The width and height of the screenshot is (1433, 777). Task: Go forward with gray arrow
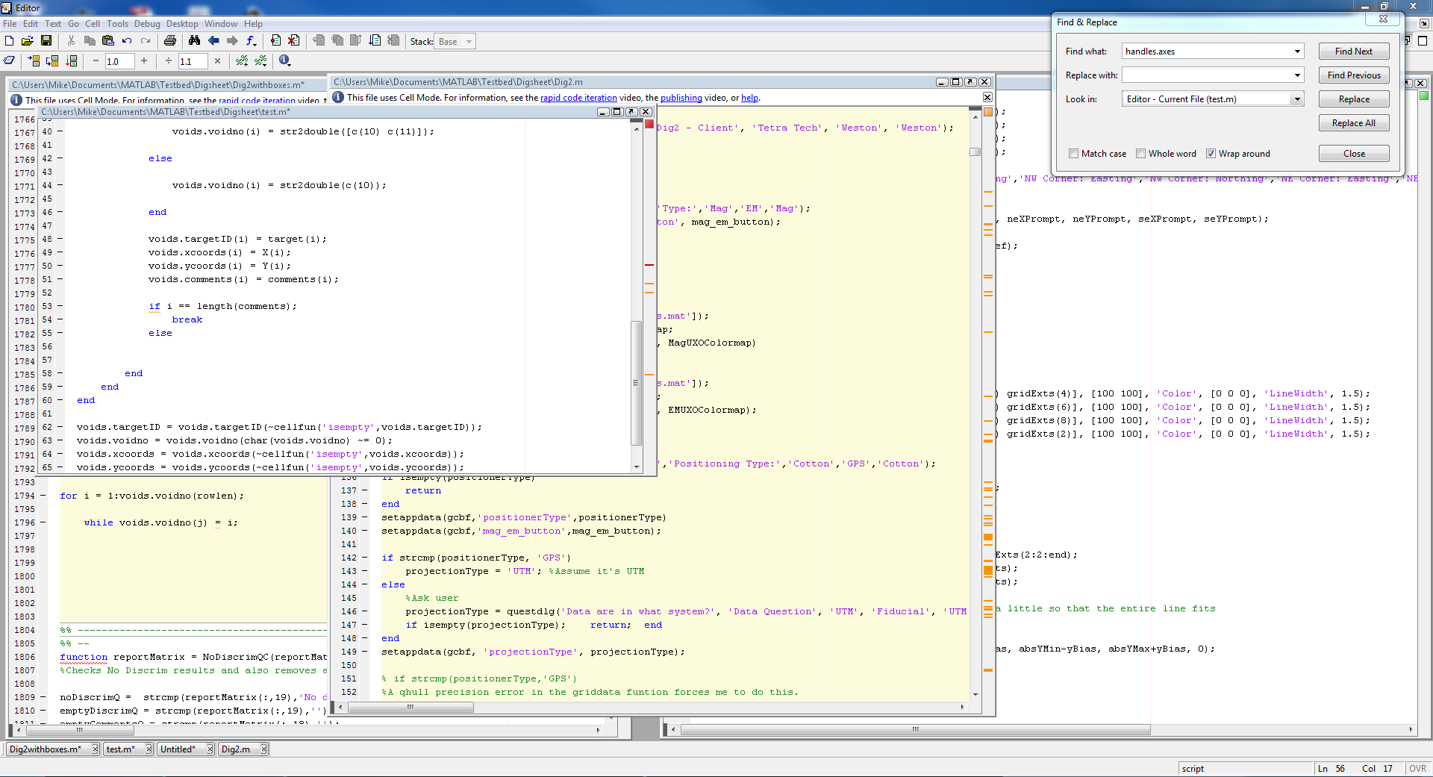pos(232,41)
